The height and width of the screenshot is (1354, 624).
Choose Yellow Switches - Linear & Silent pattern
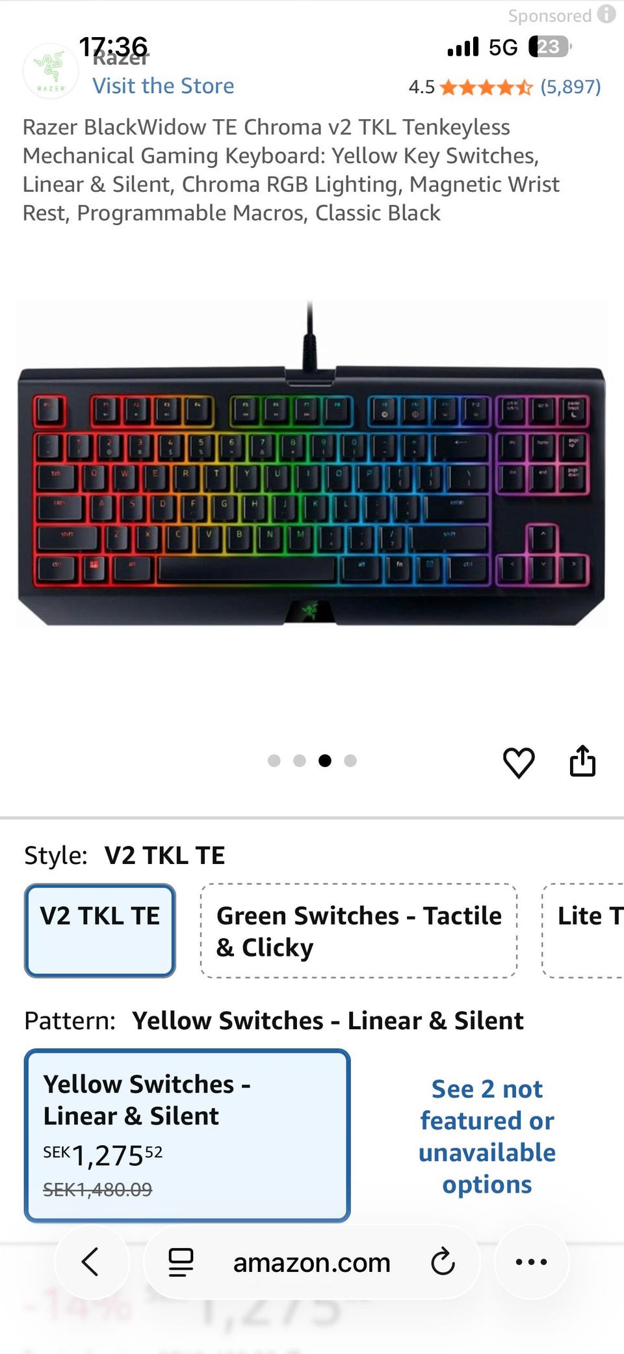click(x=187, y=1135)
